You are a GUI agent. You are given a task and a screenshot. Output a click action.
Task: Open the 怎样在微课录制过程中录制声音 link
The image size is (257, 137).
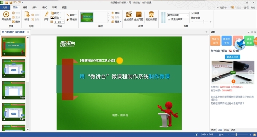click(227, 103)
